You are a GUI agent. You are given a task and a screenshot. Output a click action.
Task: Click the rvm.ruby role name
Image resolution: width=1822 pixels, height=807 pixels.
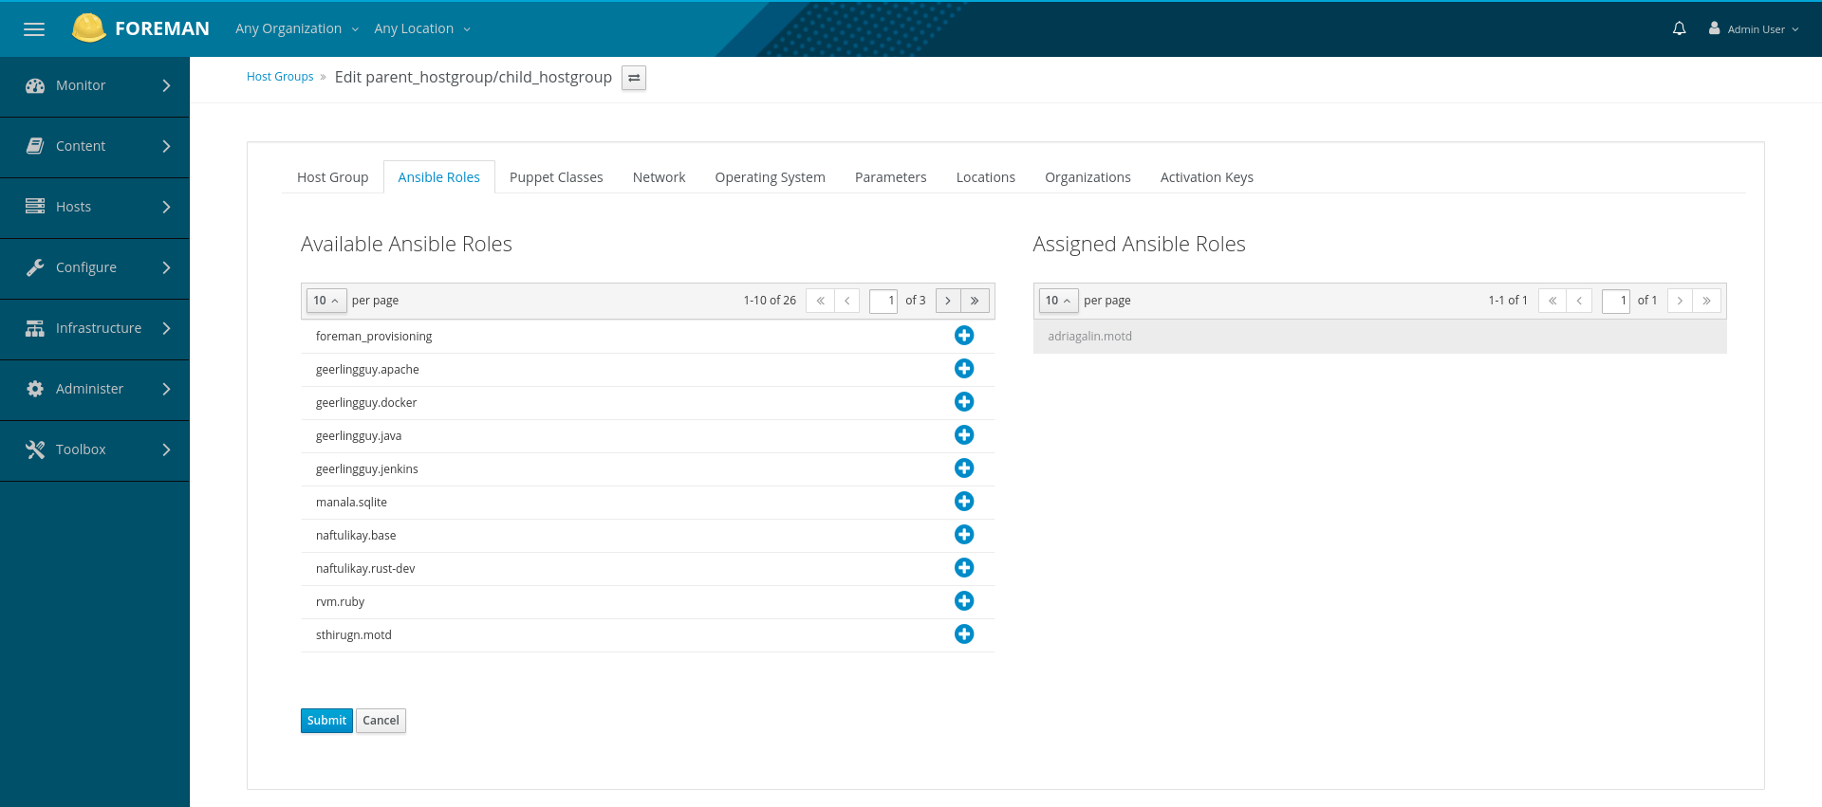[x=340, y=602]
